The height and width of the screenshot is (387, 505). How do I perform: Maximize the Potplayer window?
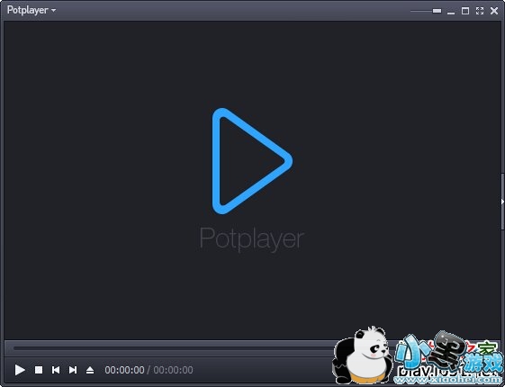click(465, 11)
